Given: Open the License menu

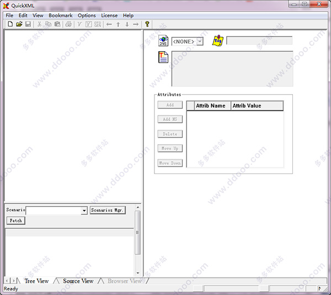Looking at the screenshot, I should pyautogui.click(x=109, y=15).
